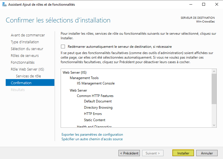The image size is (223, 159).
Task: Select the Sélection du serveur step
Action: 27,49
